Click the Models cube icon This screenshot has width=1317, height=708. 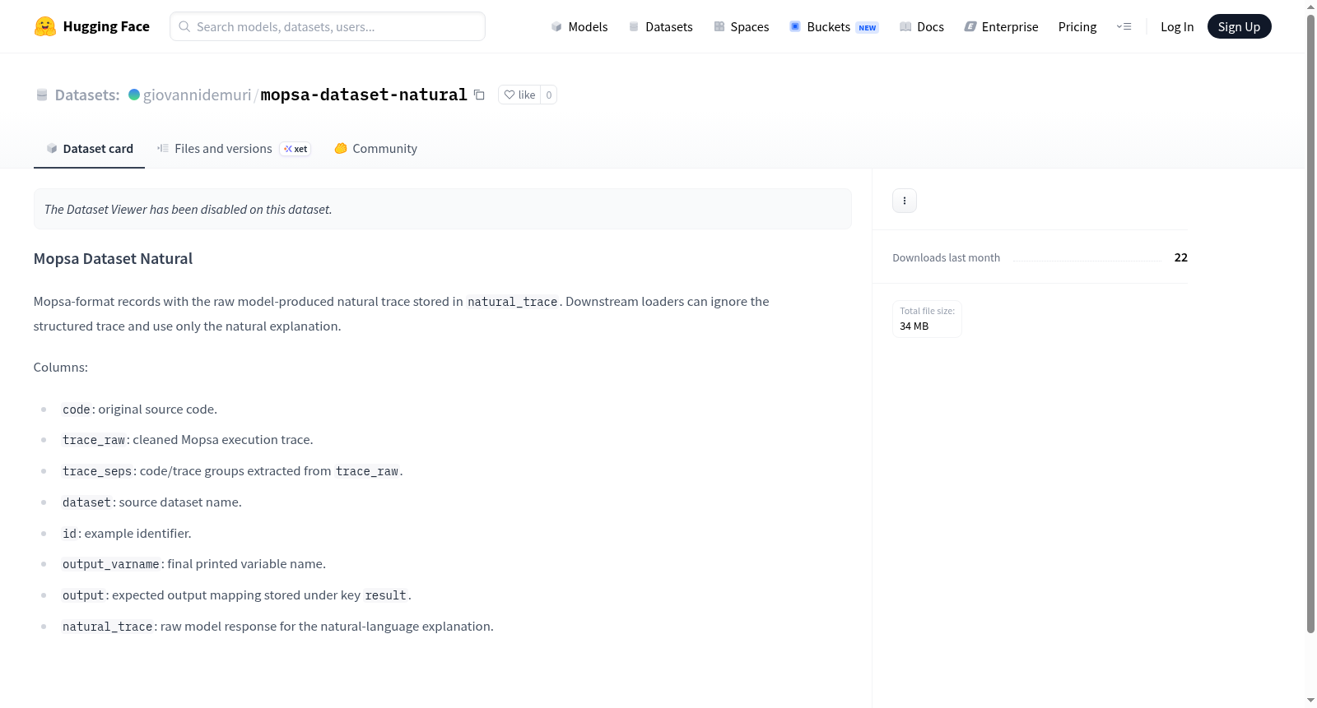click(x=556, y=26)
